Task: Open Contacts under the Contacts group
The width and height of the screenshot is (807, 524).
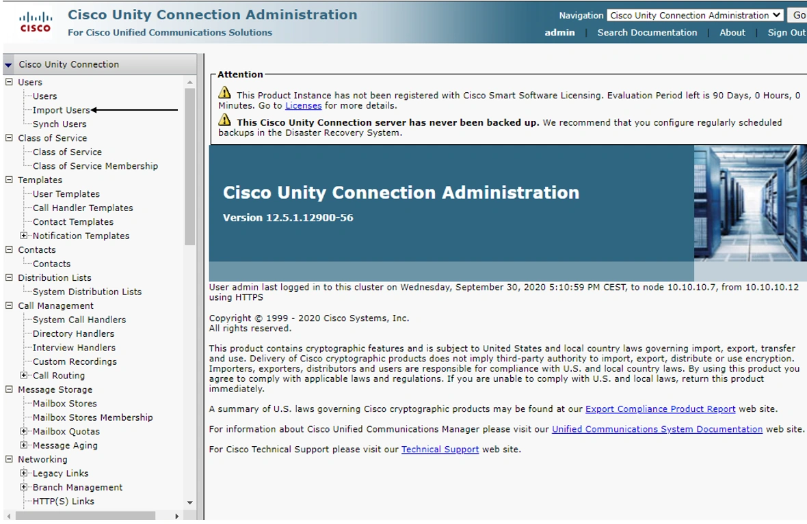Action: [x=51, y=264]
